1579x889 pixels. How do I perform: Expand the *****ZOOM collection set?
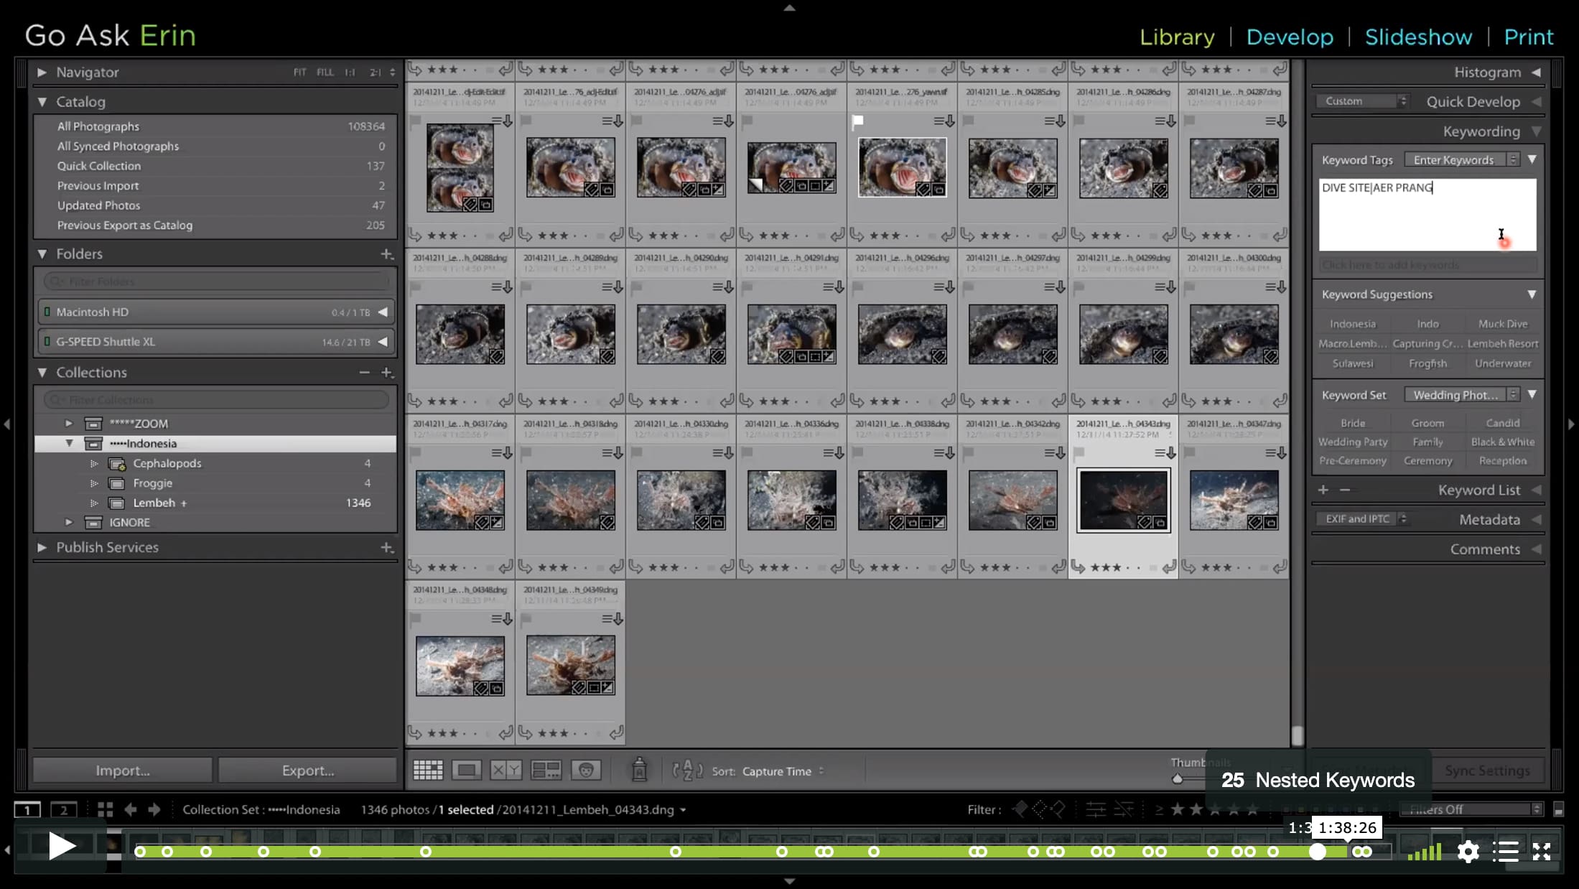pyautogui.click(x=69, y=424)
